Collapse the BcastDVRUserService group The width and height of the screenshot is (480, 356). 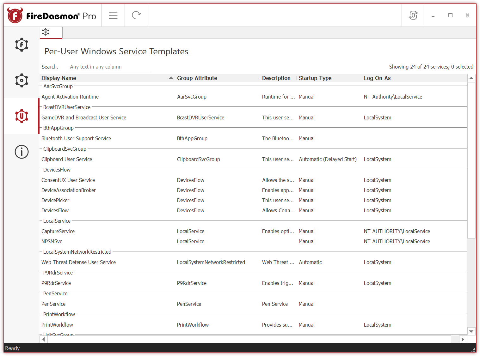coord(41,107)
